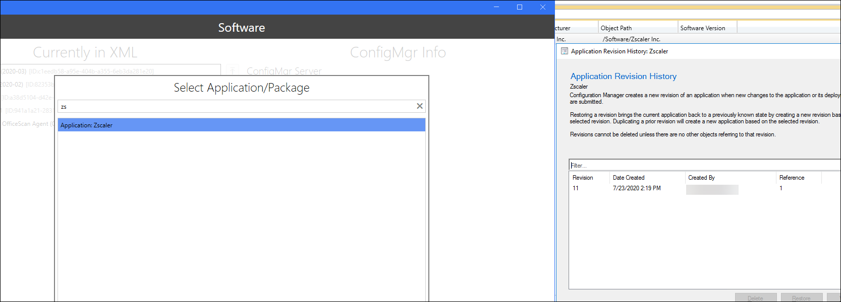Click the Application Revision History heading
841x302 pixels.
pos(623,76)
